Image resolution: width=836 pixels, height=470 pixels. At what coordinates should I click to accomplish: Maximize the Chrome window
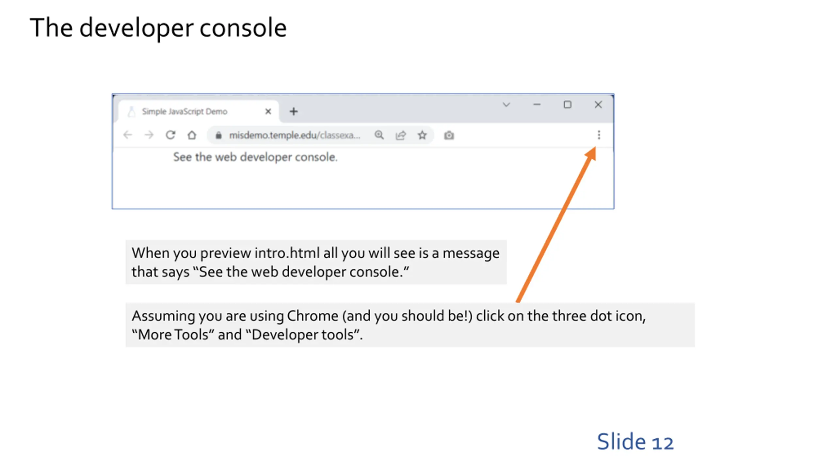tap(568, 104)
